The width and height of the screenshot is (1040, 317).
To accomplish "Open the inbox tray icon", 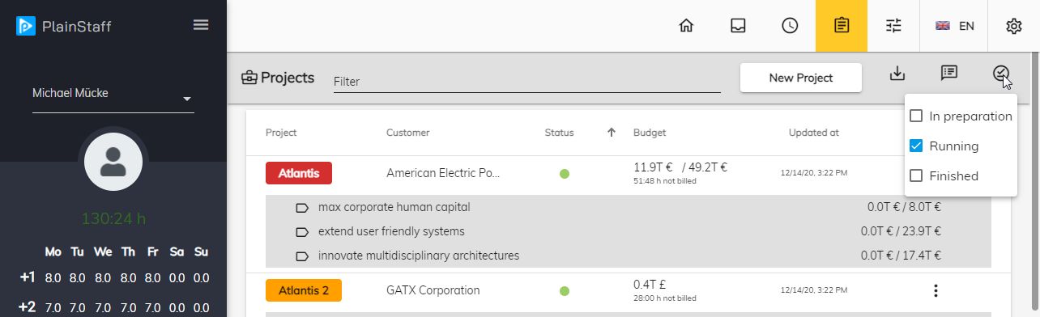I will pos(738,26).
